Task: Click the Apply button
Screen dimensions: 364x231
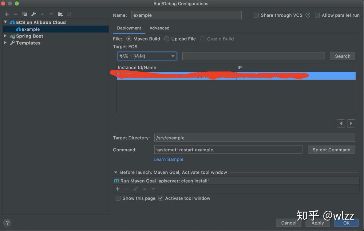Action: [318, 223]
